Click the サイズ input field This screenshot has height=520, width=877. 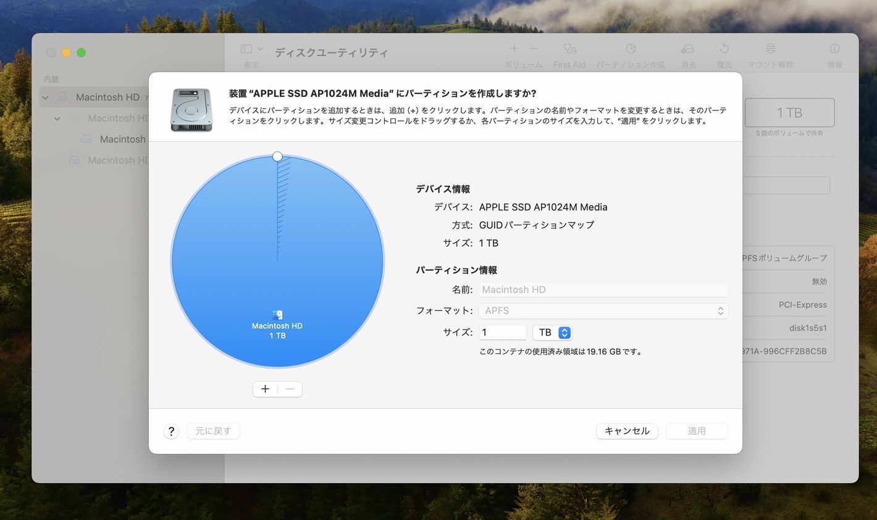coord(503,332)
